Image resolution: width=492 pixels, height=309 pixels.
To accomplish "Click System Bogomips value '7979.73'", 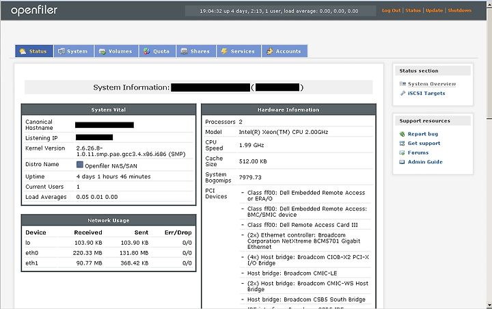I will tap(250, 178).
